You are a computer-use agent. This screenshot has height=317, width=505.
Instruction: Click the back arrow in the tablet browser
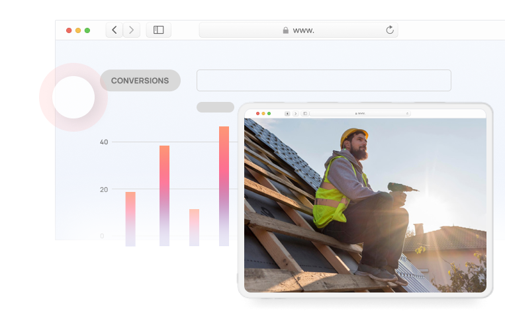(x=287, y=114)
